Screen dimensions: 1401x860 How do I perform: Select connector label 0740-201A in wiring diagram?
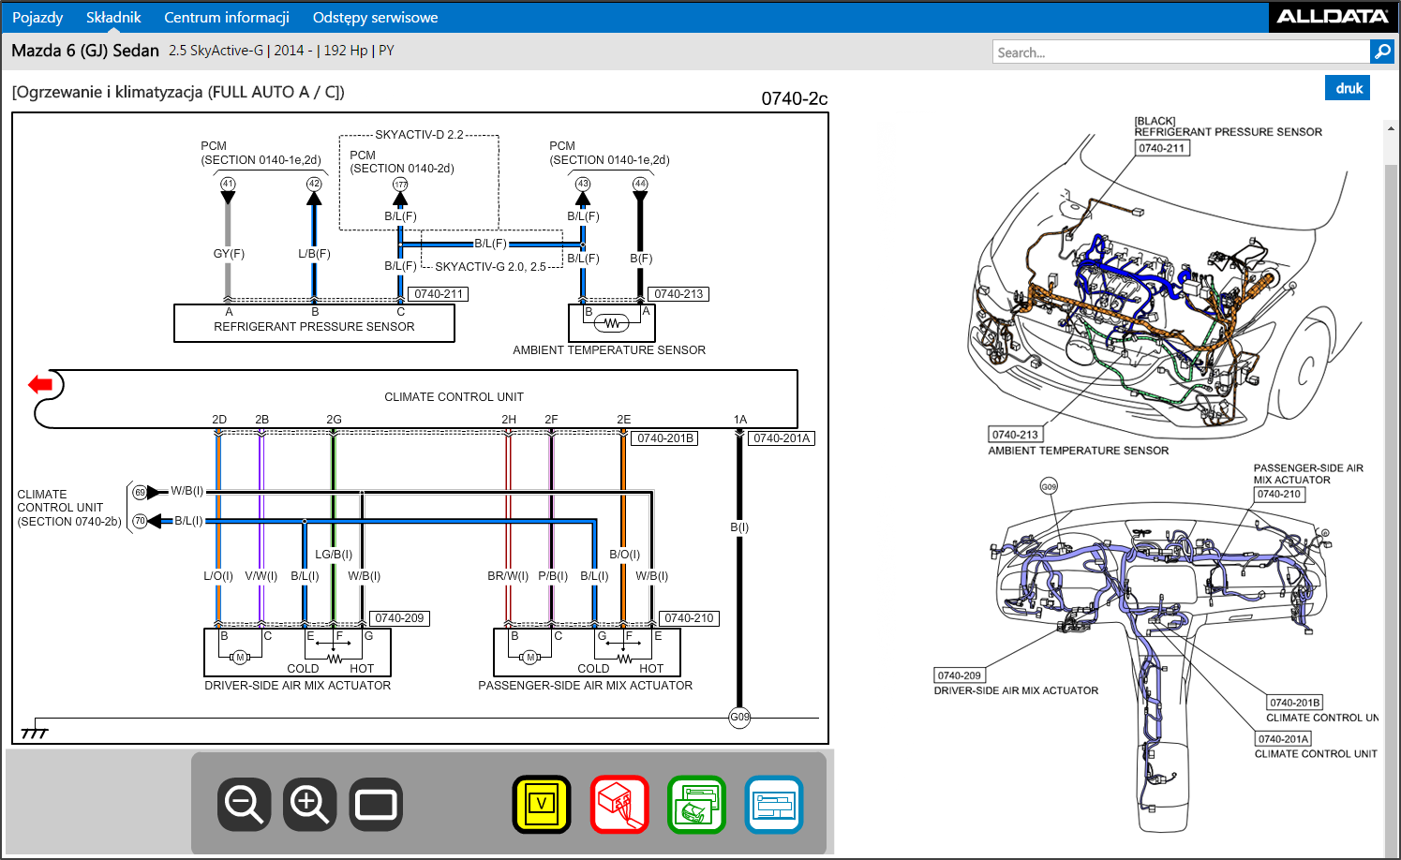click(x=782, y=438)
